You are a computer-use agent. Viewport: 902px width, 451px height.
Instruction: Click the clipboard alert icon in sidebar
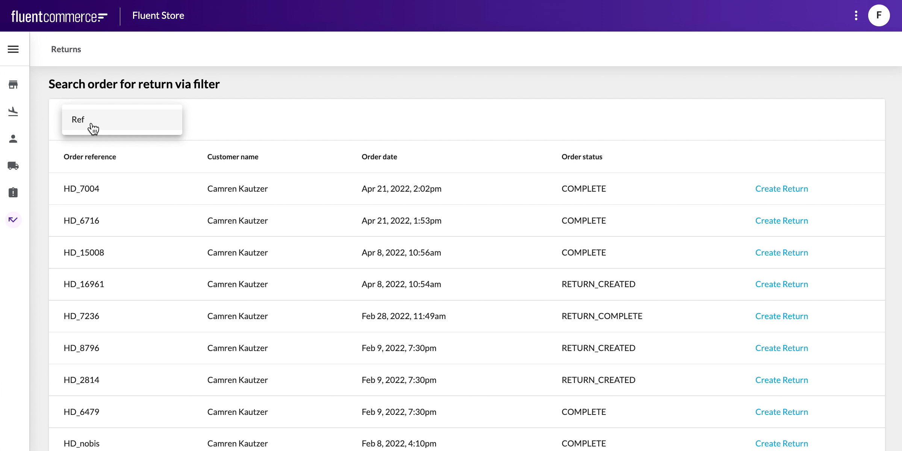click(13, 193)
